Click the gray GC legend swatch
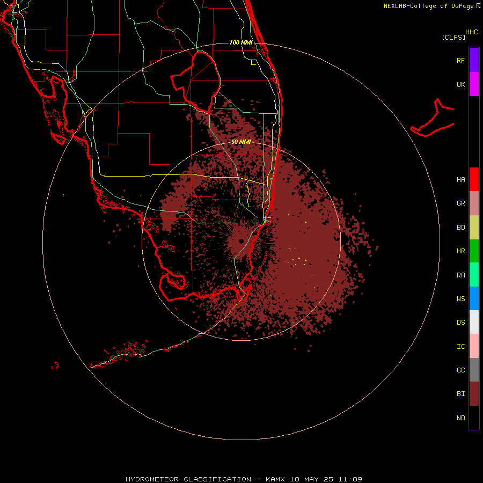Screen dimensions: 483x483 pos(474,370)
